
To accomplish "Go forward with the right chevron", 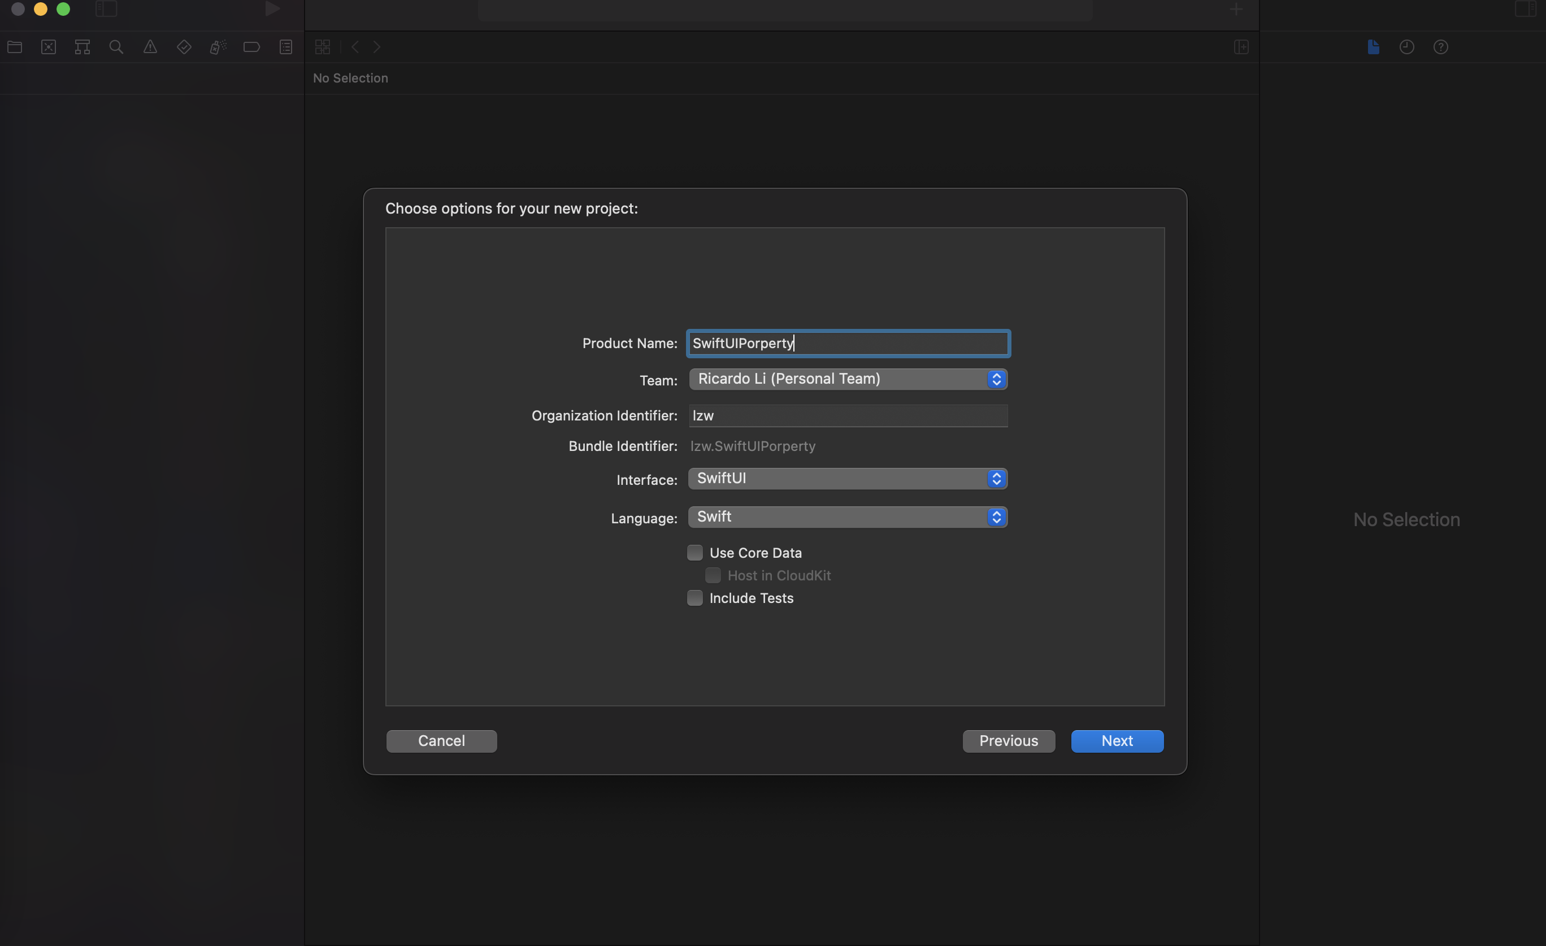I will coord(377,47).
